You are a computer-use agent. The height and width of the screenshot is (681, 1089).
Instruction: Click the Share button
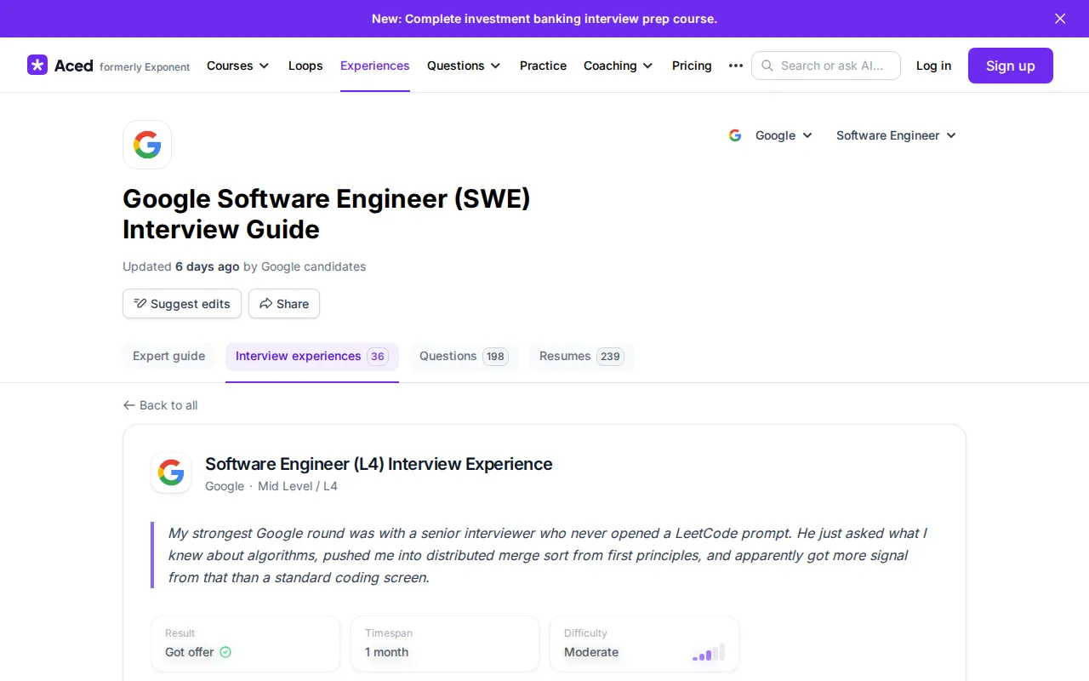284,304
